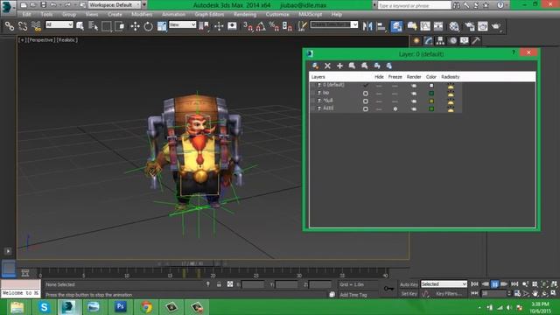This screenshot has width=560, height=315.
Task: Click Use Pivot Point Center tool
Action: coord(204,26)
